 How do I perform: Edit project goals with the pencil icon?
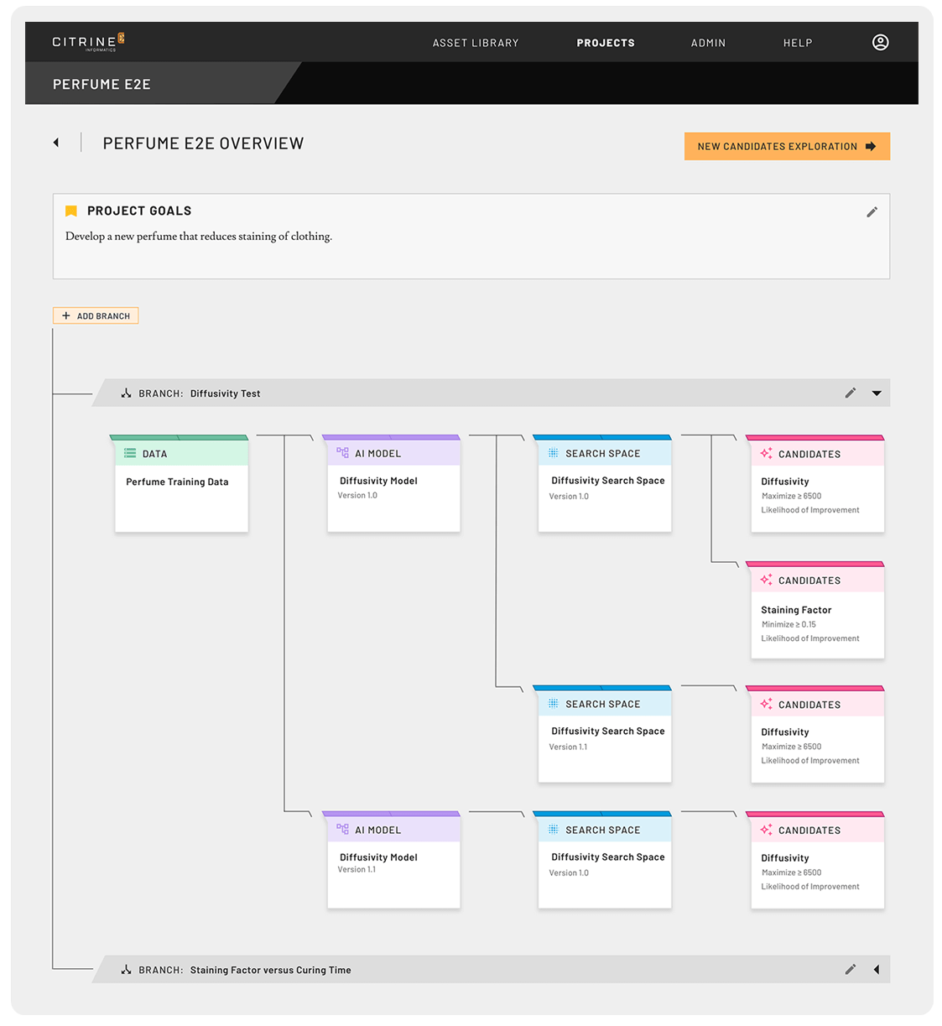click(x=872, y=212)
